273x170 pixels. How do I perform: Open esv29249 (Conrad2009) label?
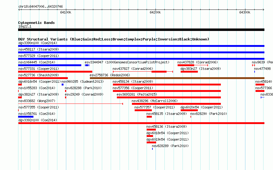[84, 94]
